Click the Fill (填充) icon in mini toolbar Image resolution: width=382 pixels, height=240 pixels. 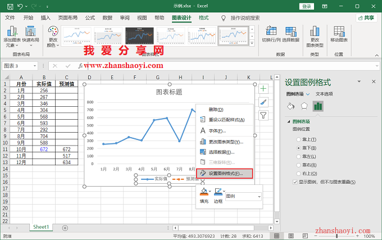[204, 192]
